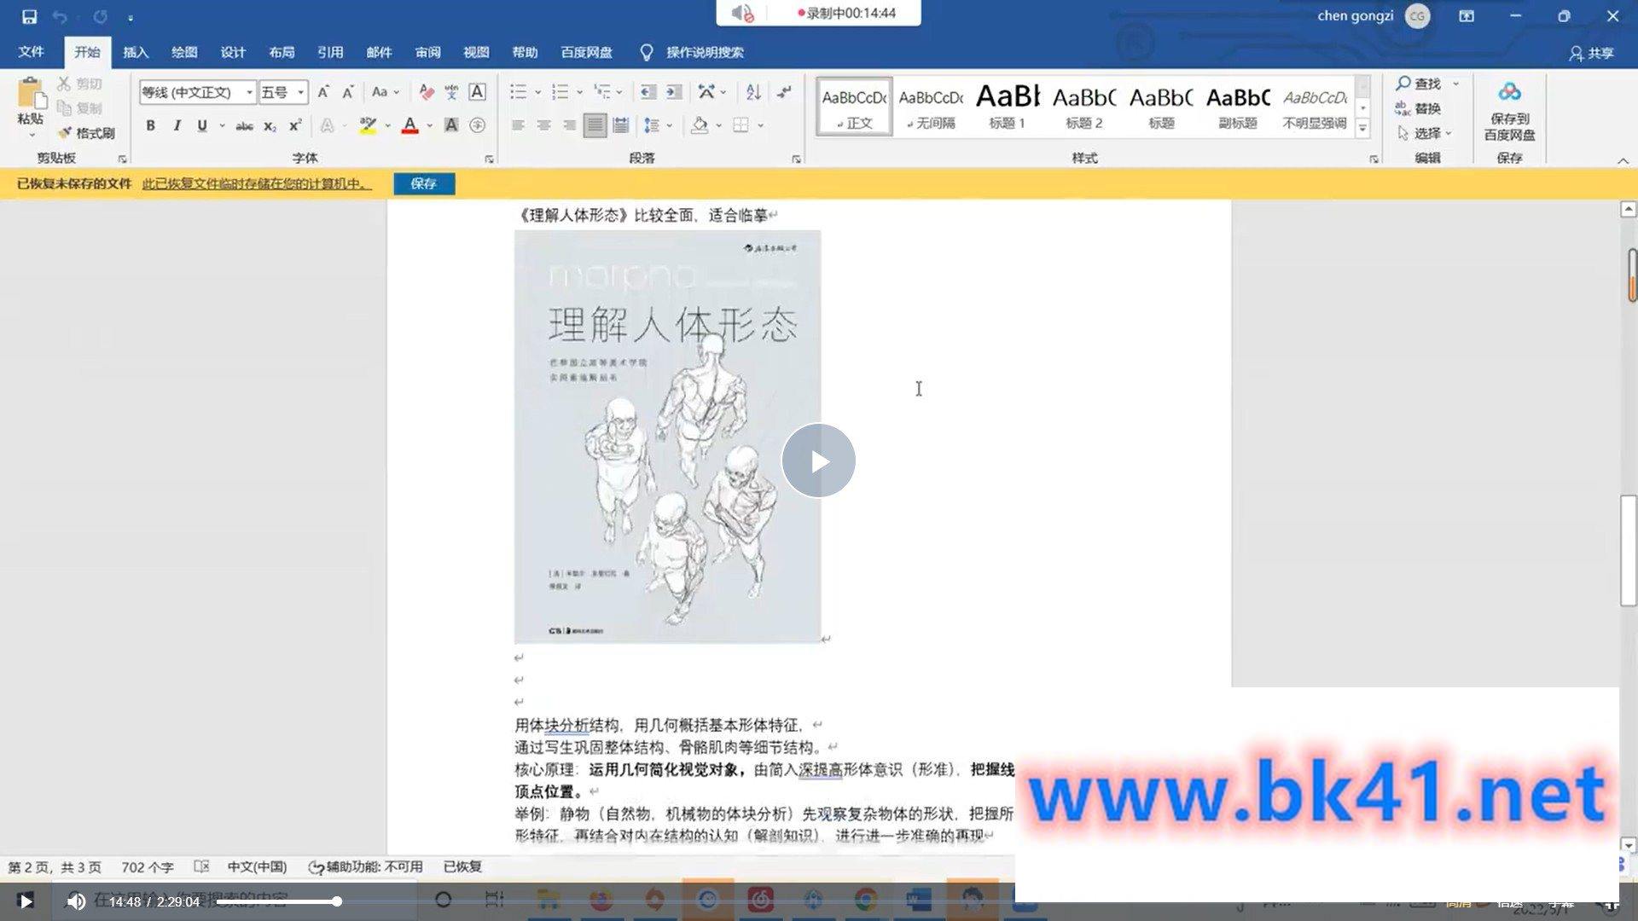This screenshot has width=1638, height=921.
Task: Apply the 标题 1 heading style
Action: coord(1008,106)
